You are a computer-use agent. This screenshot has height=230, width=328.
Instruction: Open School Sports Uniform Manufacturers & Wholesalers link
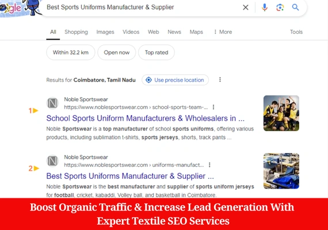click(x=146, y=118)
